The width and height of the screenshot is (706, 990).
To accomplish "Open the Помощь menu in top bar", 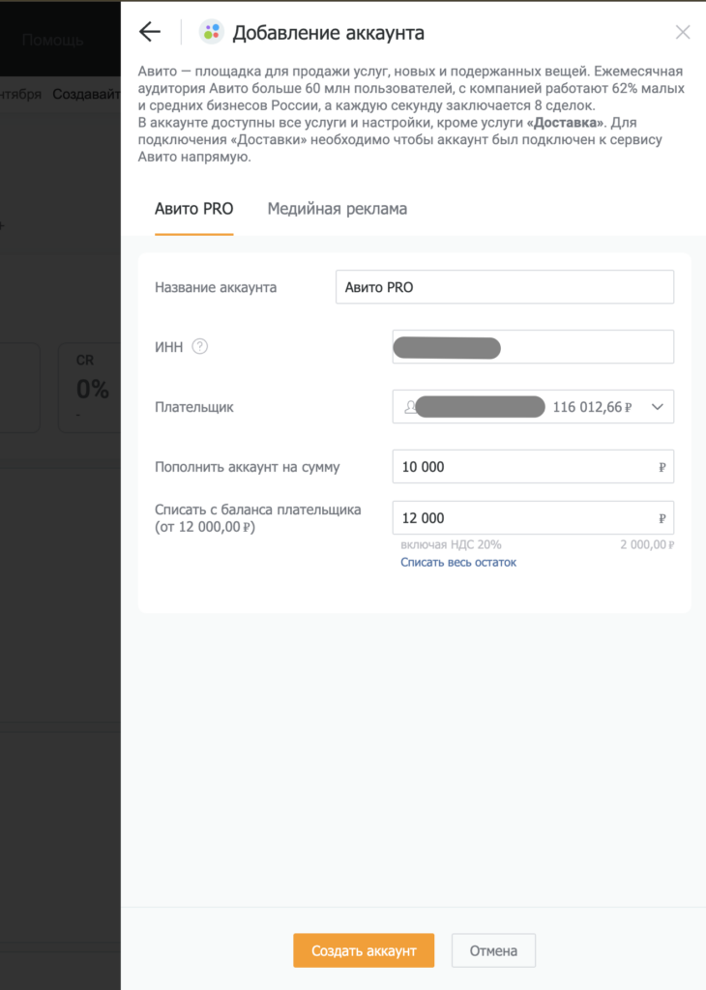I will point(53,40).
